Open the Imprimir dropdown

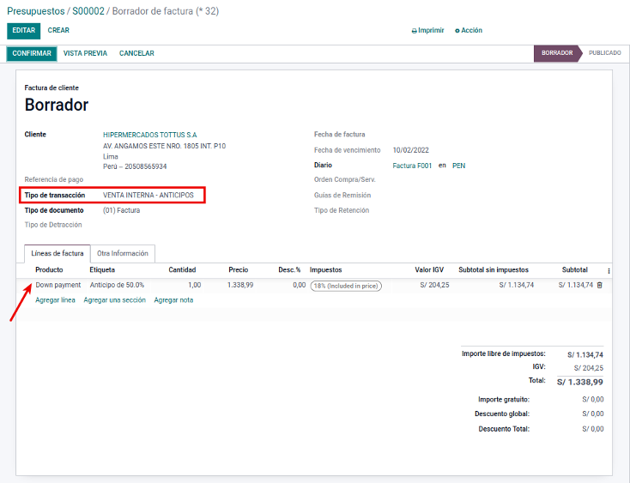click(431, 30)
